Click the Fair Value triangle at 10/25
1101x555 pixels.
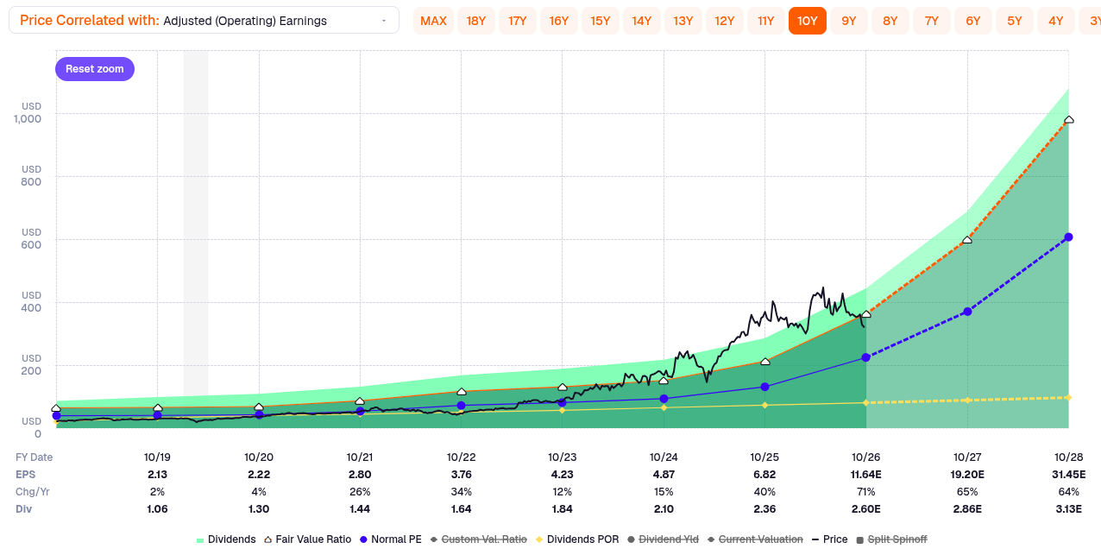click(x=764, y=361)
